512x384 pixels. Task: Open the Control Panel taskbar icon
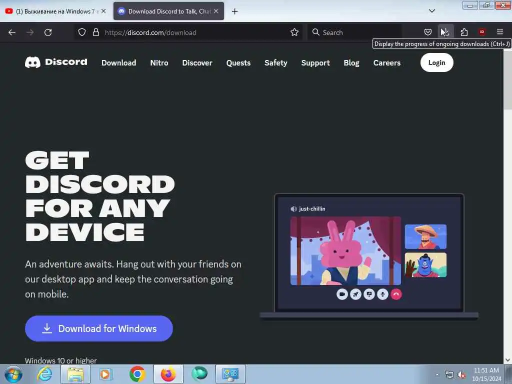click(x=230, y=374)
